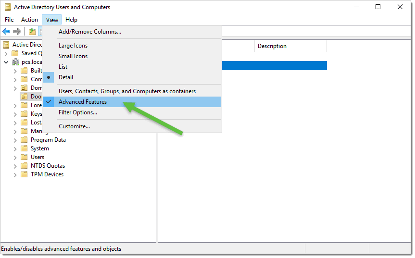Click the System folder icon
Viewport: 415px width, 258px height.
tap(24, 148)
